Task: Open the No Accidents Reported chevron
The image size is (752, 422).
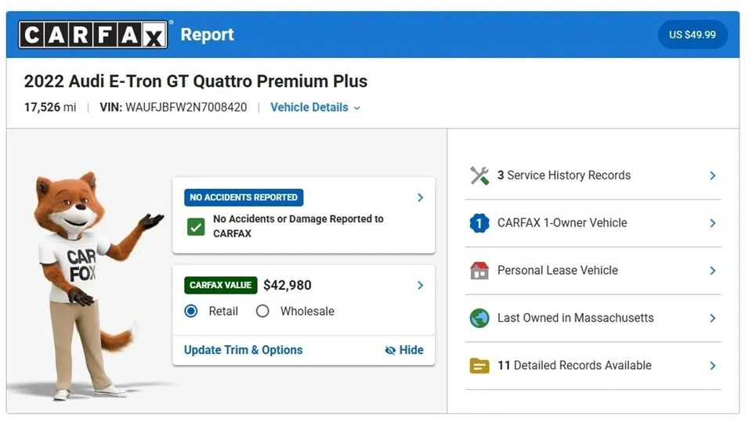Action: [x=420, y=197]
